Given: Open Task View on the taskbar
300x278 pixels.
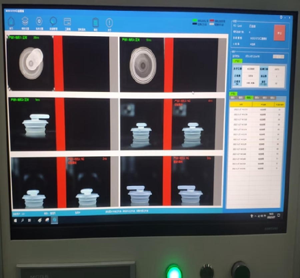Looking at the screenshot, I should 29,220.
